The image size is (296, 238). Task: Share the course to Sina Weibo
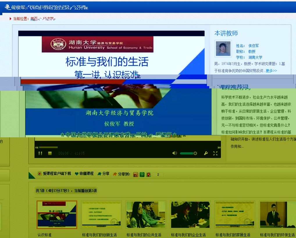[135, 175]
